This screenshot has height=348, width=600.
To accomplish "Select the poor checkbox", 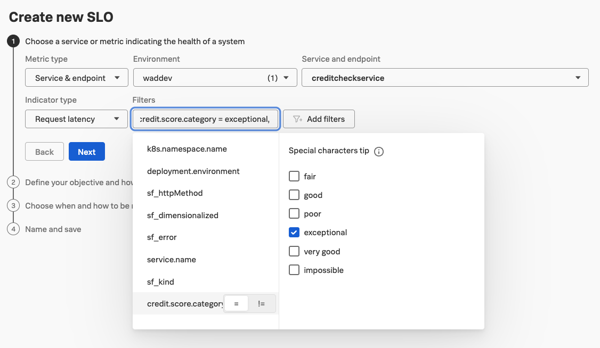I will click(x=294, y=213).
